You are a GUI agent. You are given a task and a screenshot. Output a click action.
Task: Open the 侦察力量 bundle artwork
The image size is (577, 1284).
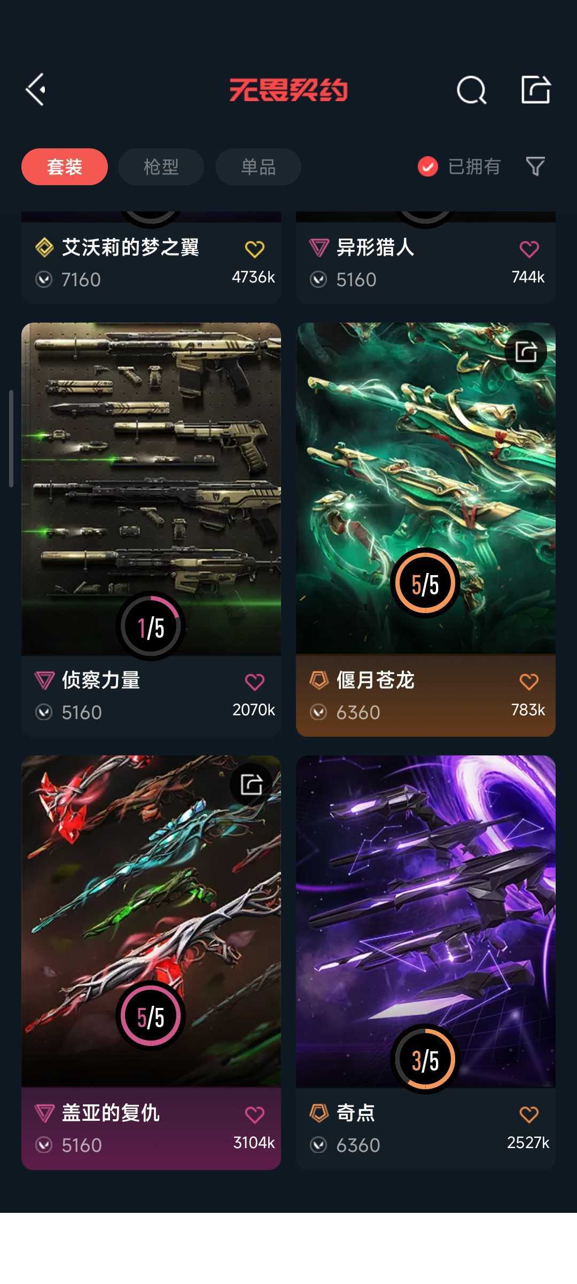pos(151,488)
